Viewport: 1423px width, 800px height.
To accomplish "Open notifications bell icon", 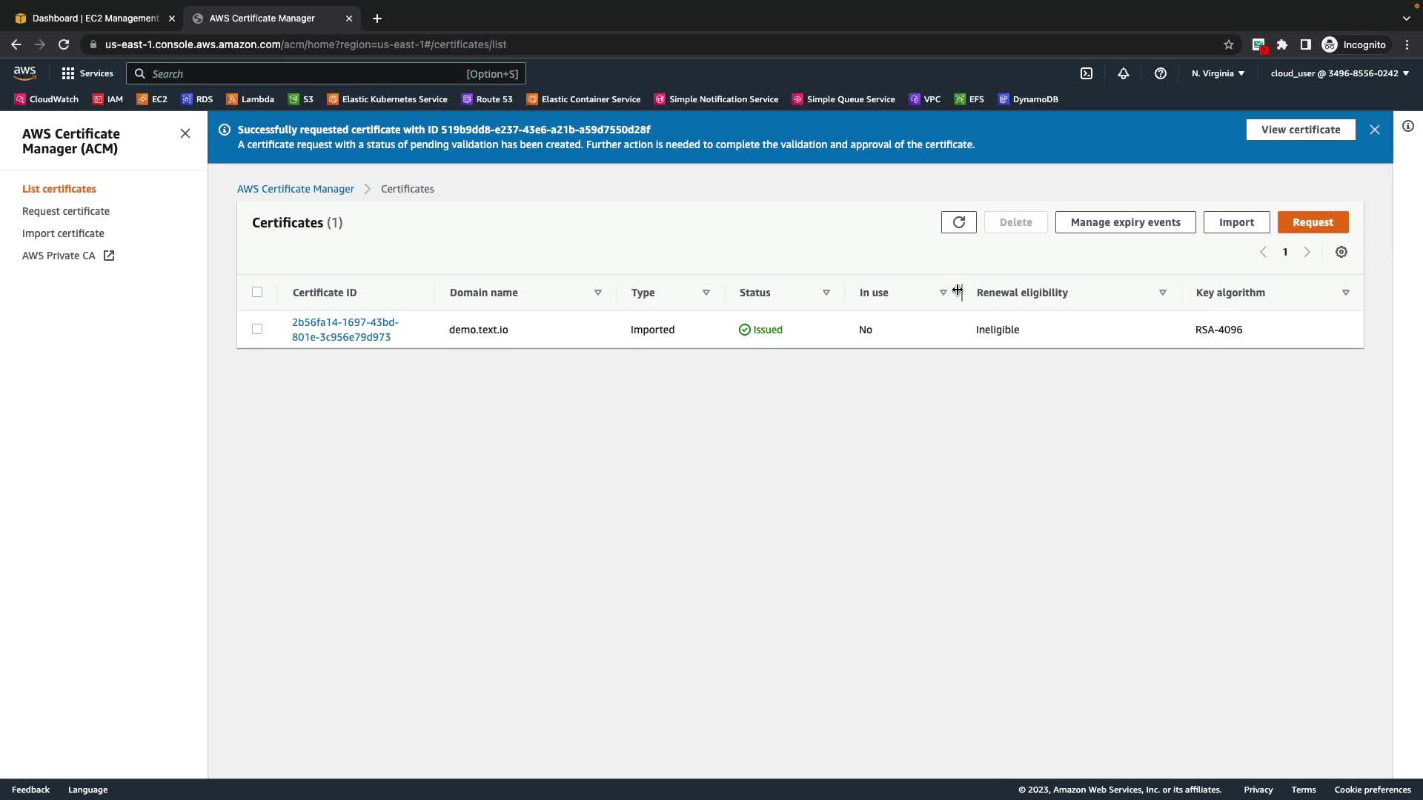I will tap(1123, 73).
